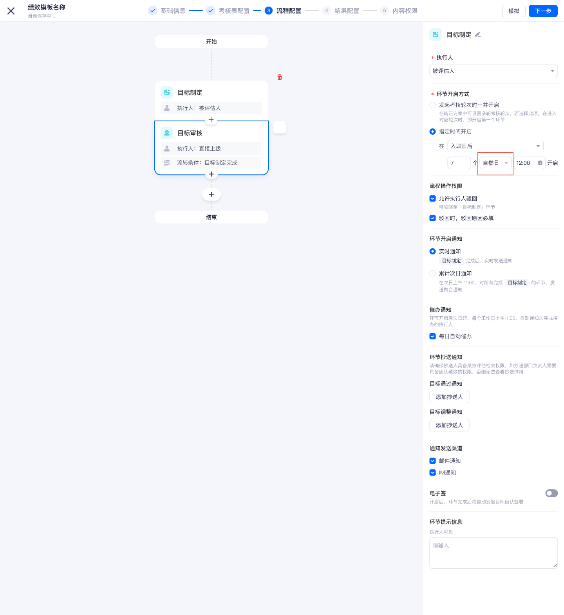This screenshot has width=564, height=615.
Task: Click the days number field showing 7
Action: click(x=459, y=163)
